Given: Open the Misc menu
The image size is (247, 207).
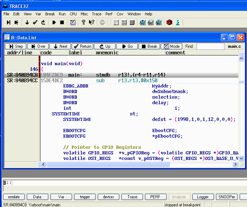Looking at the screenshot, I should (x=84, y=14).
